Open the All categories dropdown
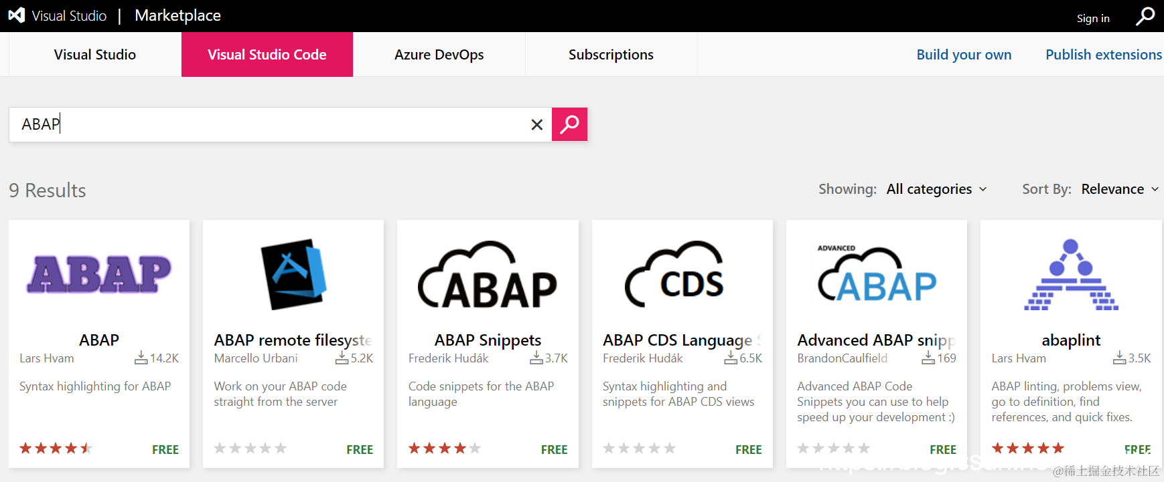This screenshot has height=482, width=1164. point(936,189)
